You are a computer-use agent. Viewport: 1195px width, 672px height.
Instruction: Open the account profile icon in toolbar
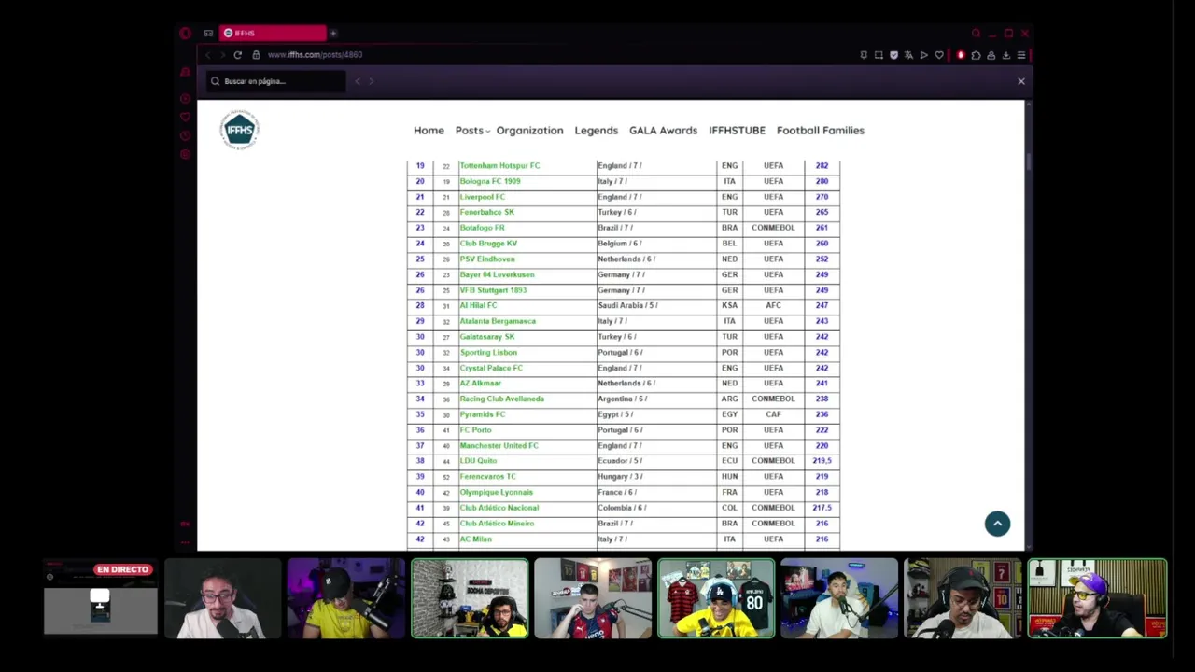click(991, 55)
